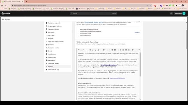Screen dimensions: 188x105
Task: Click second bigcityboom@gmail.com link in policy
Action: (117, 78)
